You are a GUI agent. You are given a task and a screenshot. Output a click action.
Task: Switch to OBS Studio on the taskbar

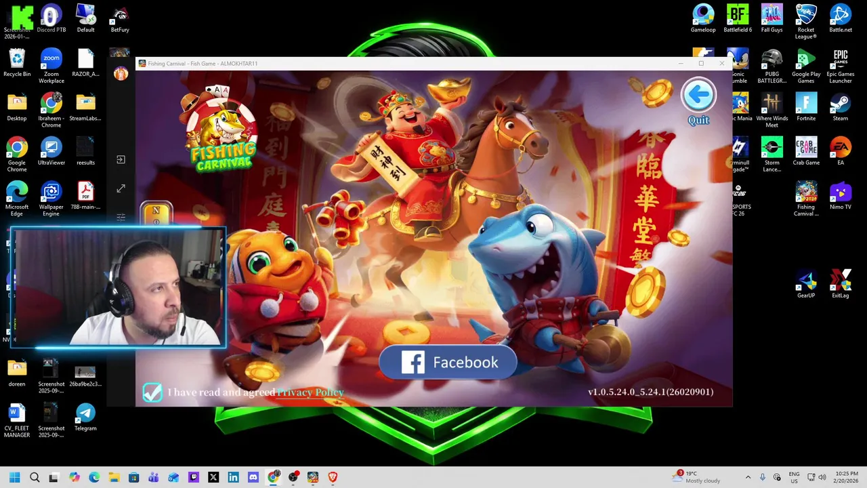(x=293, y=477)
